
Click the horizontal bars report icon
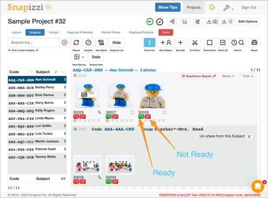198,21
